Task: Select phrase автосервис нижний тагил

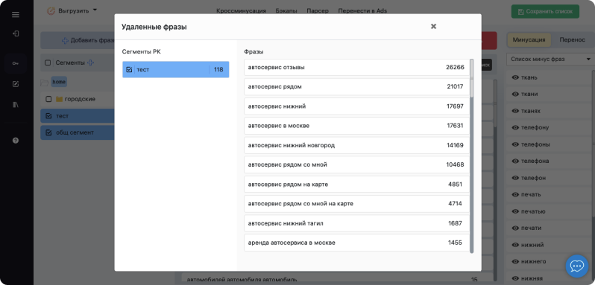Action: click(356, 223)
